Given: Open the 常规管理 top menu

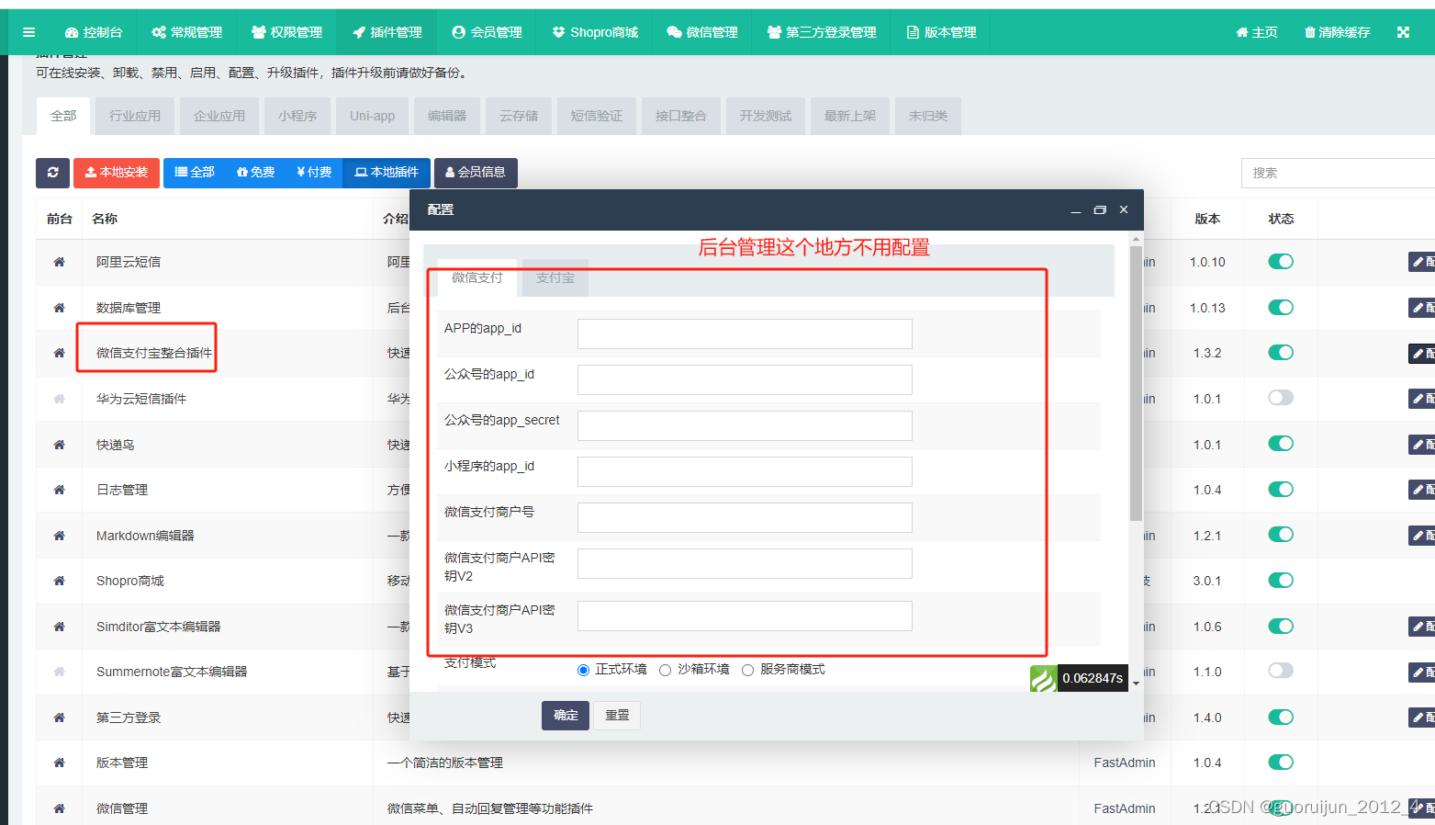Looking at the screenshot, I should point(187,32).
